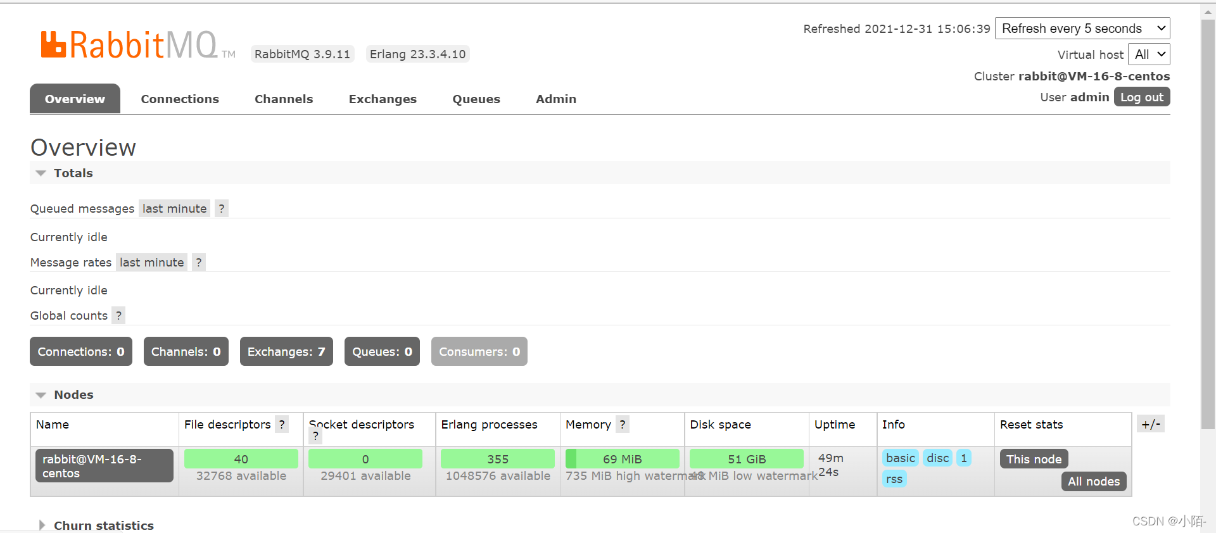Click the 29401 available text

pos(365,475)
